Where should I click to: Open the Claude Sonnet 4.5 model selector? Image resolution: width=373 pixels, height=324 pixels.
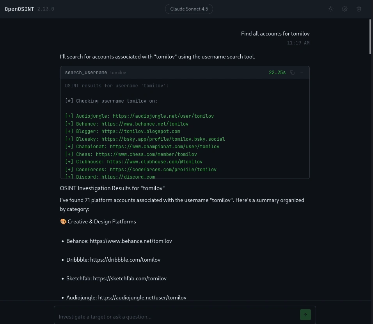189,9
